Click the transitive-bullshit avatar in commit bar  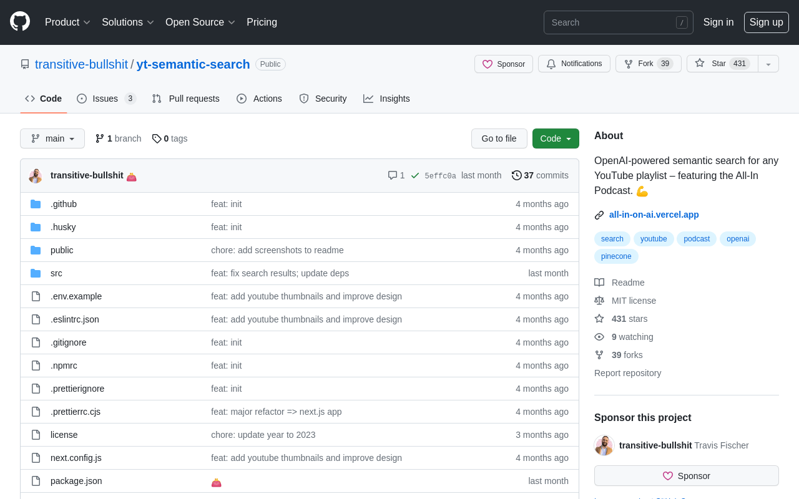pos(36,176)
